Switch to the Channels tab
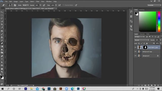The image size is (162, 91). pos(142,34)
